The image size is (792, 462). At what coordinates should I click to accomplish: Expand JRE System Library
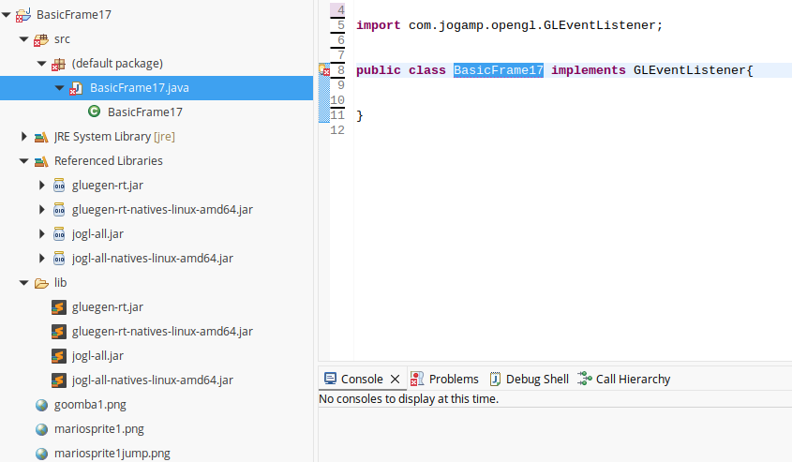coord(23,136)
